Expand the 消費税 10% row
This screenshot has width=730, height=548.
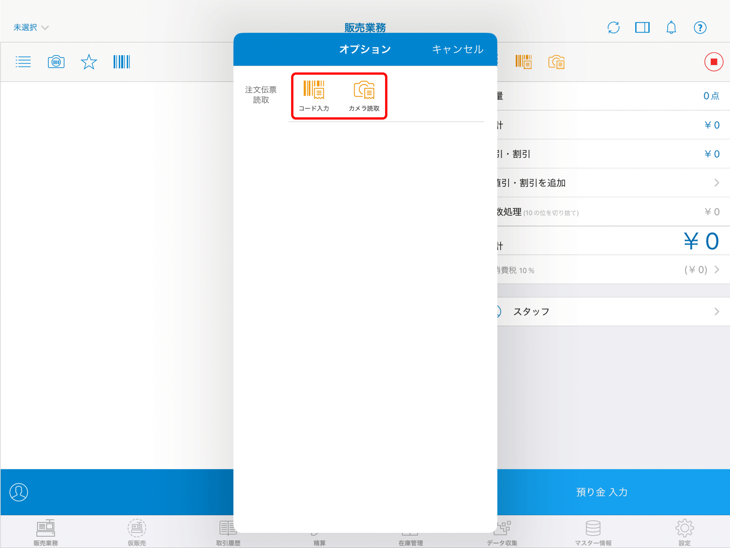[716, 270]
